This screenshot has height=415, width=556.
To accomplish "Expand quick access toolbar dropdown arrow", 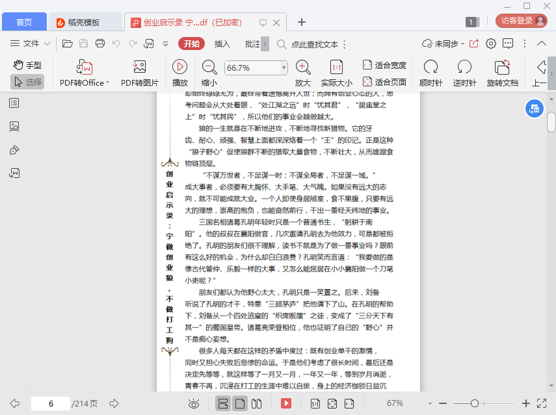I will [x=166, y=44].
